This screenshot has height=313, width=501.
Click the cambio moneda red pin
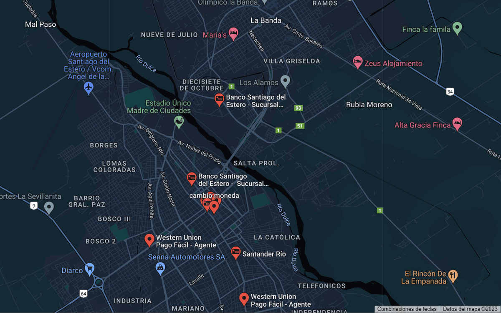pyautogui.click(x=214, y=207)
